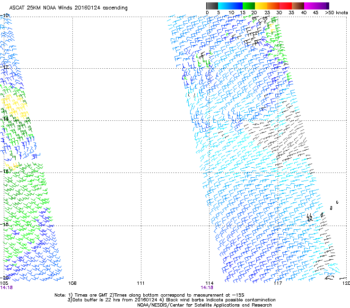Click the longitude axis label '108'
Image resolution: width=350 pixels, height=308 pixels.
[x=72, y=283]
